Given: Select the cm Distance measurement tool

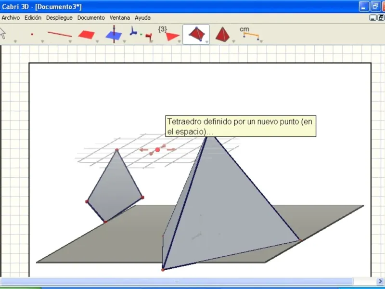Looking at the screenshot, I should (249, 33).
